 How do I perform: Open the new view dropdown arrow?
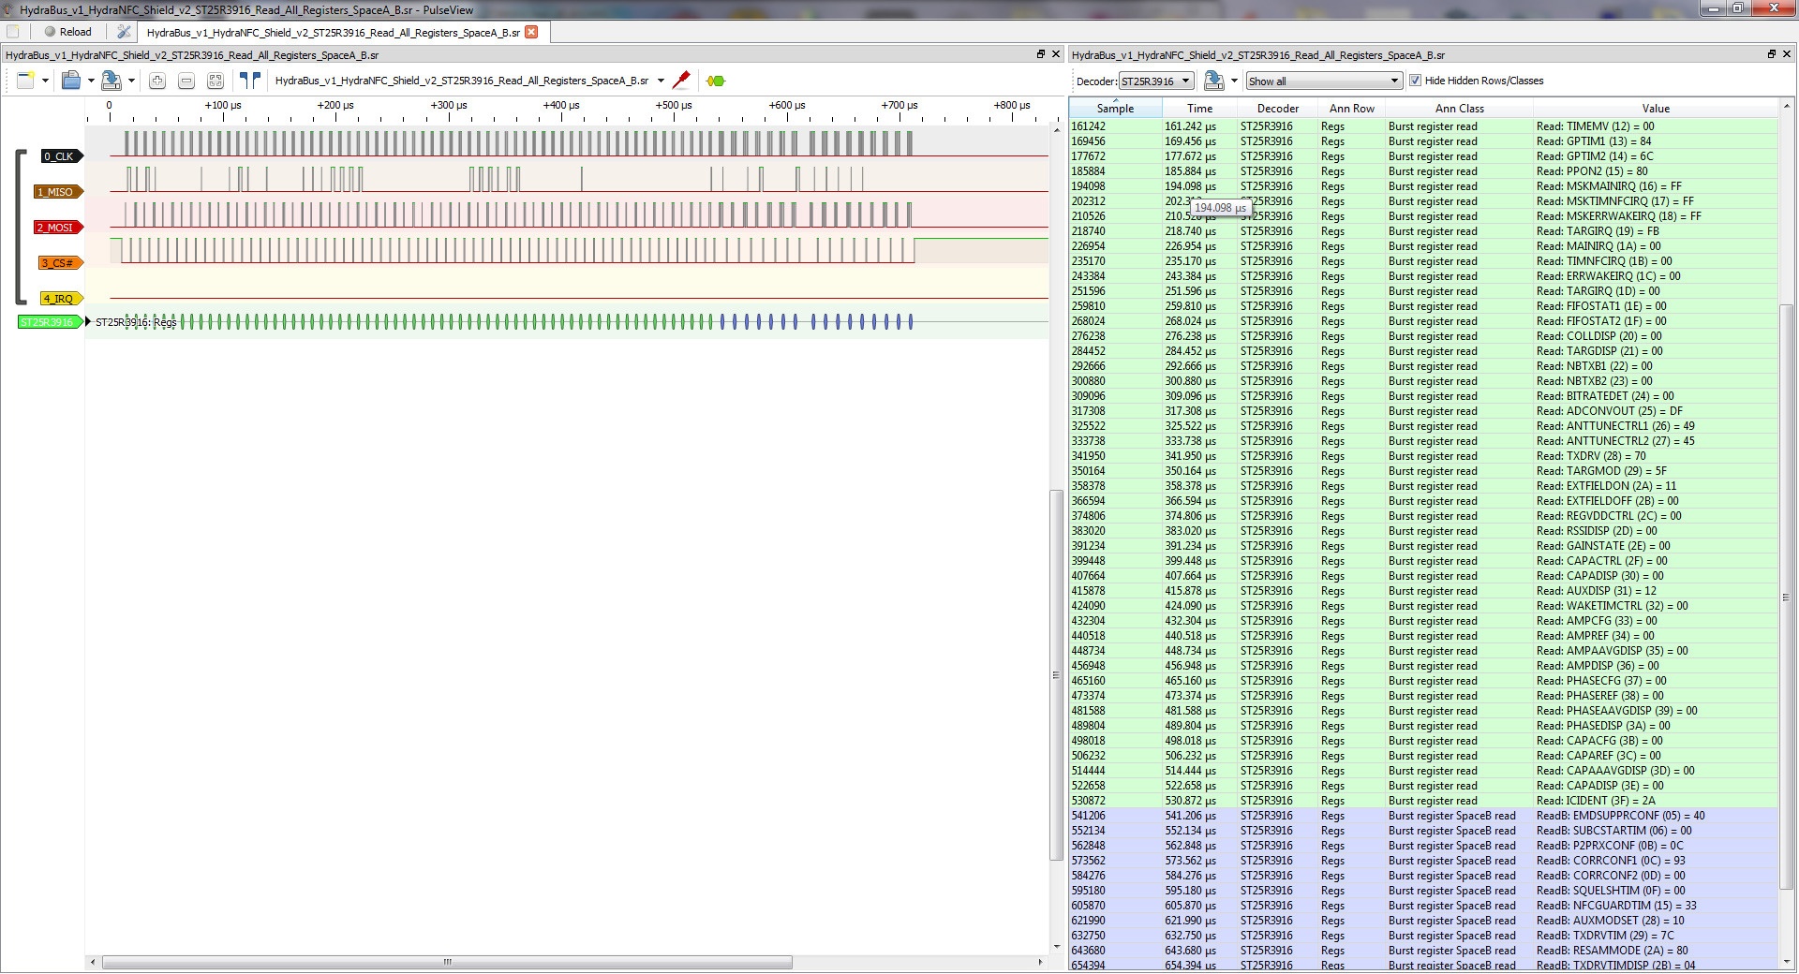44,81
